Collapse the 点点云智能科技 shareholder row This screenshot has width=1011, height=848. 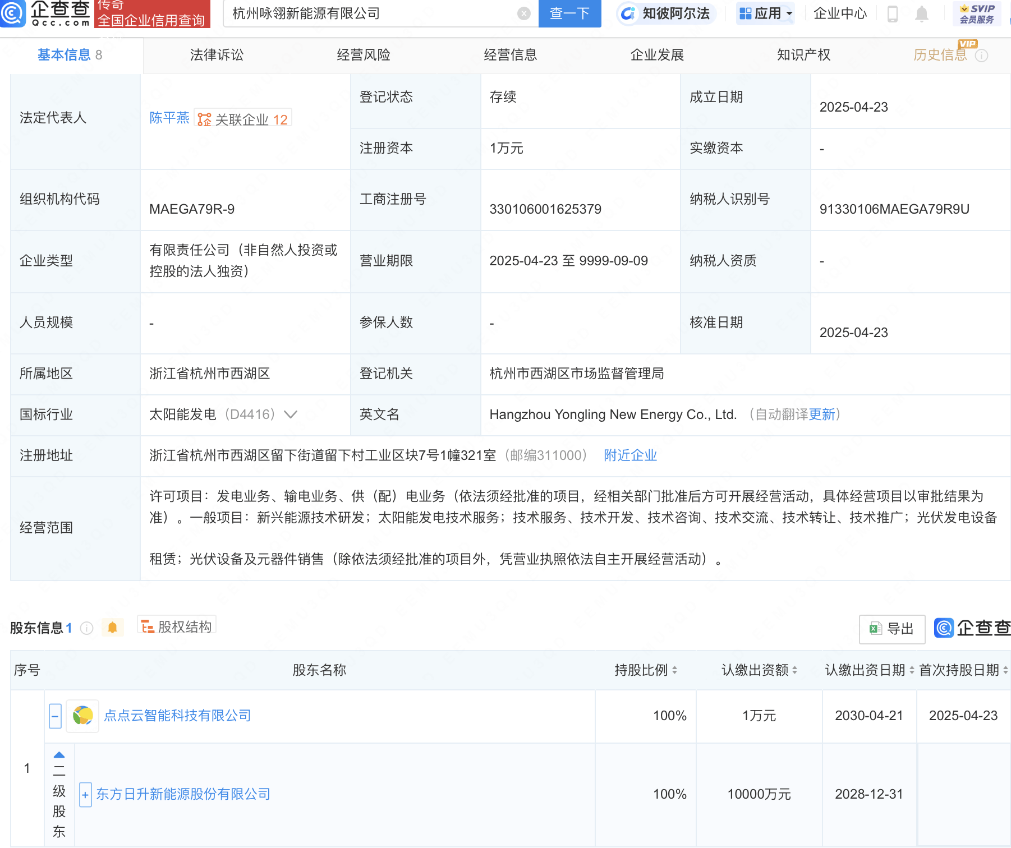point(55,716)
